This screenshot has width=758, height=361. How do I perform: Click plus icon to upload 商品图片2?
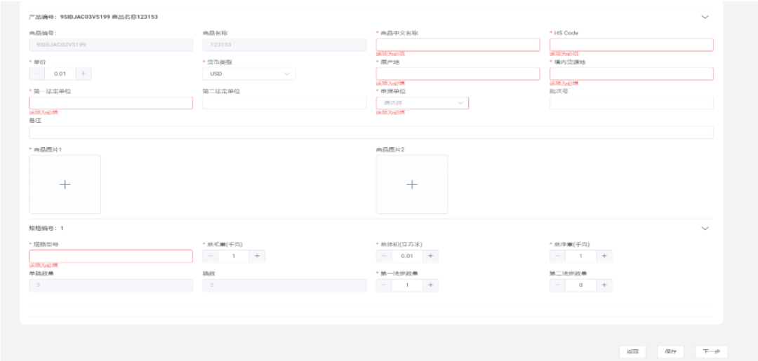[x=412, y=184]
